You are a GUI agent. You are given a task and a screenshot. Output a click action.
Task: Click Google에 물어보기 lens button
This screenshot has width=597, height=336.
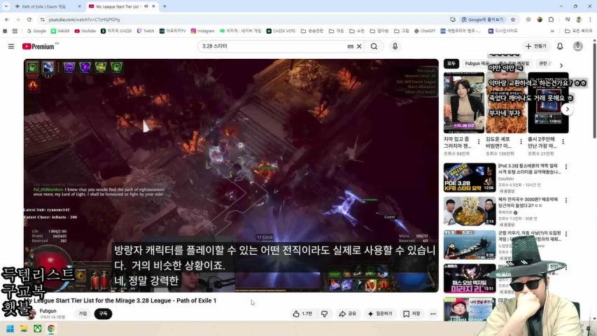pyautogui.click(x=482, y=20)
